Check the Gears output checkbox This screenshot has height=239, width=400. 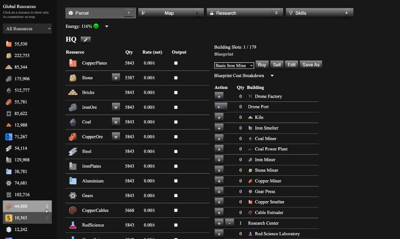[x=176, y=196]
